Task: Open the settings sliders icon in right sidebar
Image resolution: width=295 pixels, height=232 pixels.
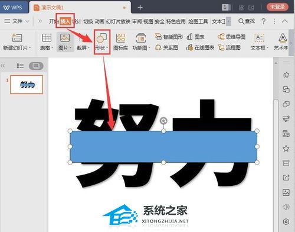Action: (x=286, y=119)
